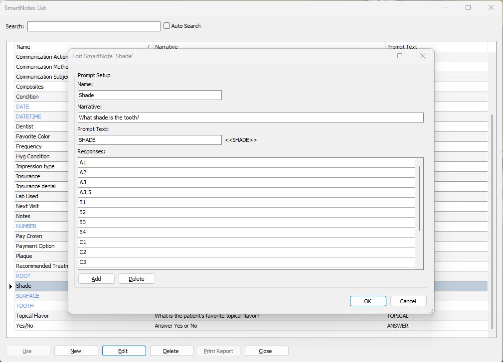Maximize the Edit SmartNote dialog

pos(400,56)
